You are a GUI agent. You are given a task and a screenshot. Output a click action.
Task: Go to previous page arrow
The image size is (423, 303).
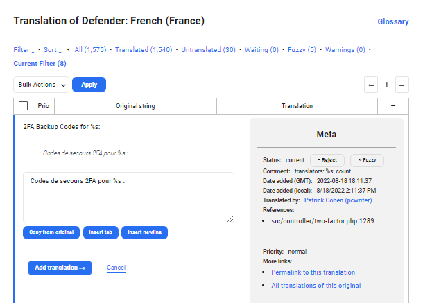pos(371,85)
